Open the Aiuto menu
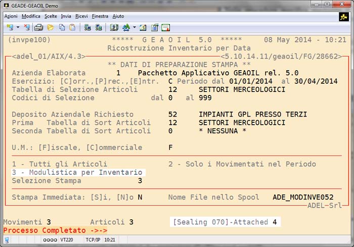Screen dimensions: 354x247 pos(118,16)
